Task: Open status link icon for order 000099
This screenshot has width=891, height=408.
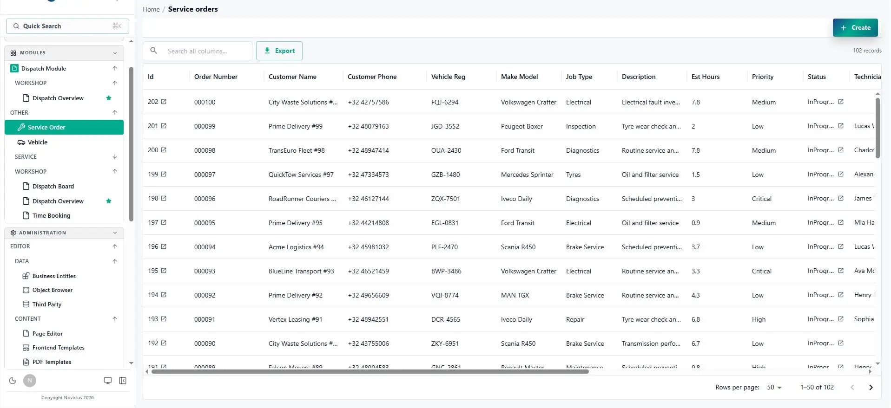Action: point(841,126)
